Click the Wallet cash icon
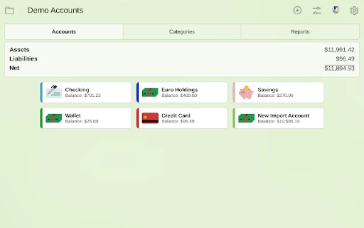364x228 pixels. pos(54,118)
